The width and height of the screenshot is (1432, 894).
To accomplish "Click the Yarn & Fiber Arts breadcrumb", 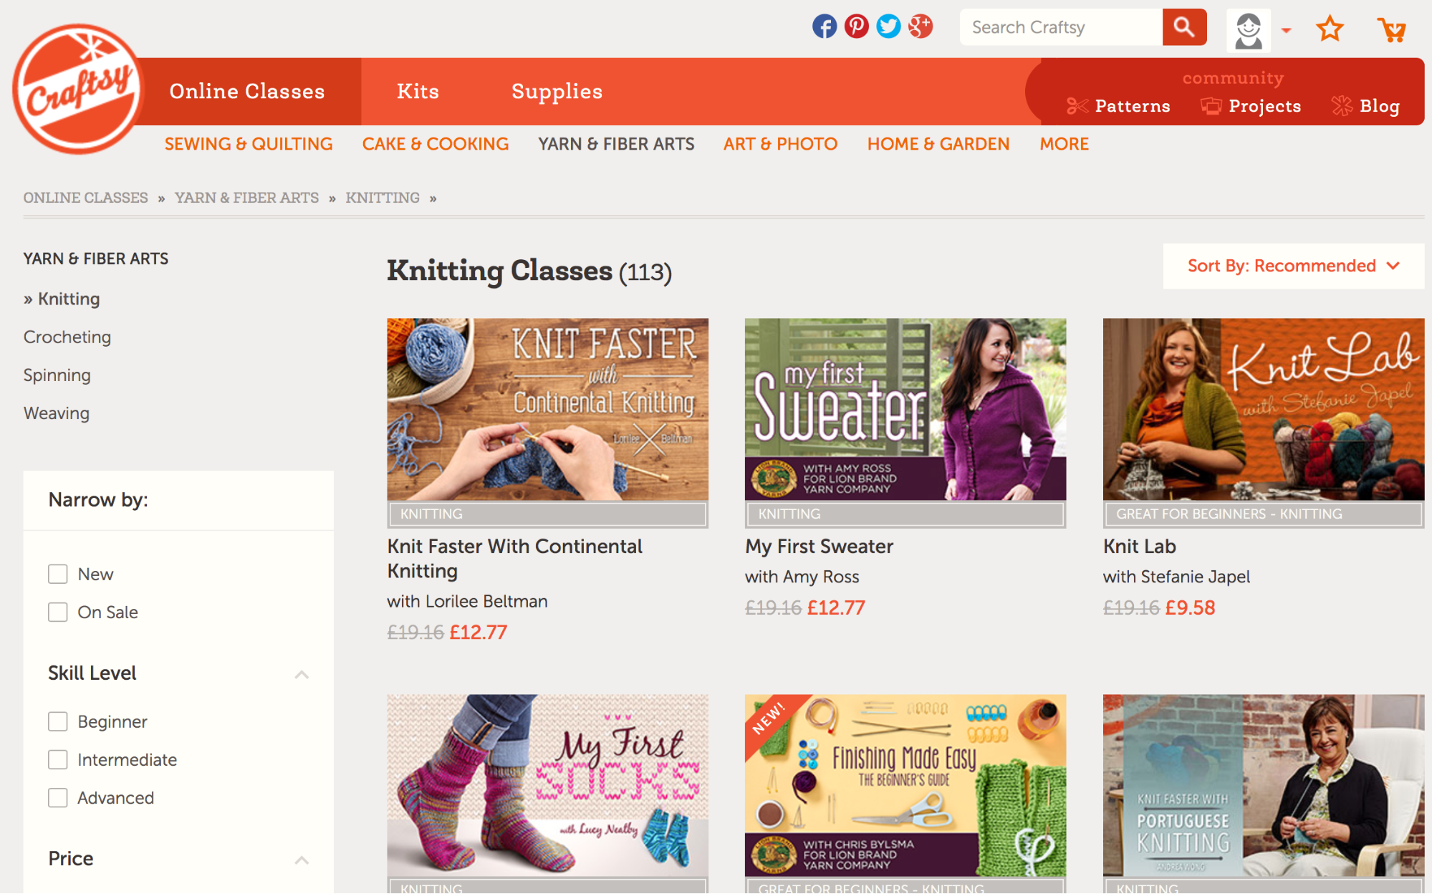I will 247,198.
